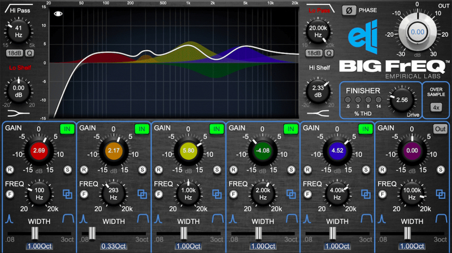Solo yellow band with S button
This screenshot has height=253, width=452.
coord(217,170)
